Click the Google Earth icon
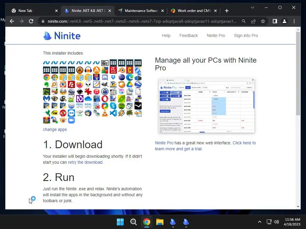Viewport: 306px width, 229px height. point(138,84)
